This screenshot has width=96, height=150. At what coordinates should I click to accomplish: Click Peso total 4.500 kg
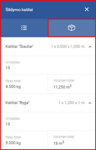coord(13,87)
